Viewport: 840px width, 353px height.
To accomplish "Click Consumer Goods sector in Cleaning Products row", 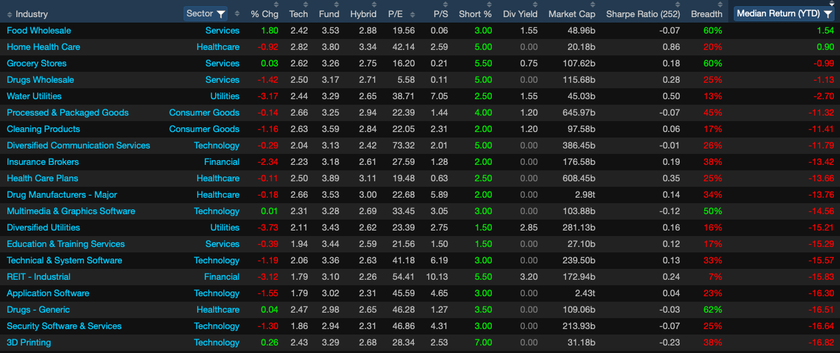I will tap(204, 129).
